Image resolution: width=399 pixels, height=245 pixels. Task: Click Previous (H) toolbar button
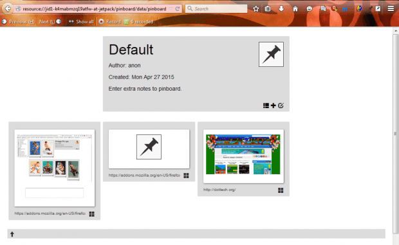tap(18, 22)
